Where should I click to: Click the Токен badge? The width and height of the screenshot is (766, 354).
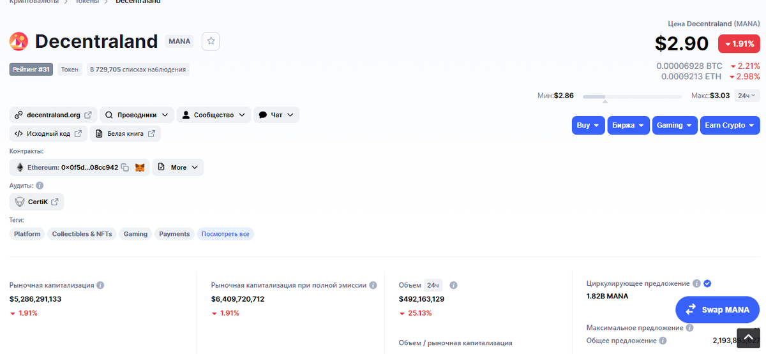(70, 69)
